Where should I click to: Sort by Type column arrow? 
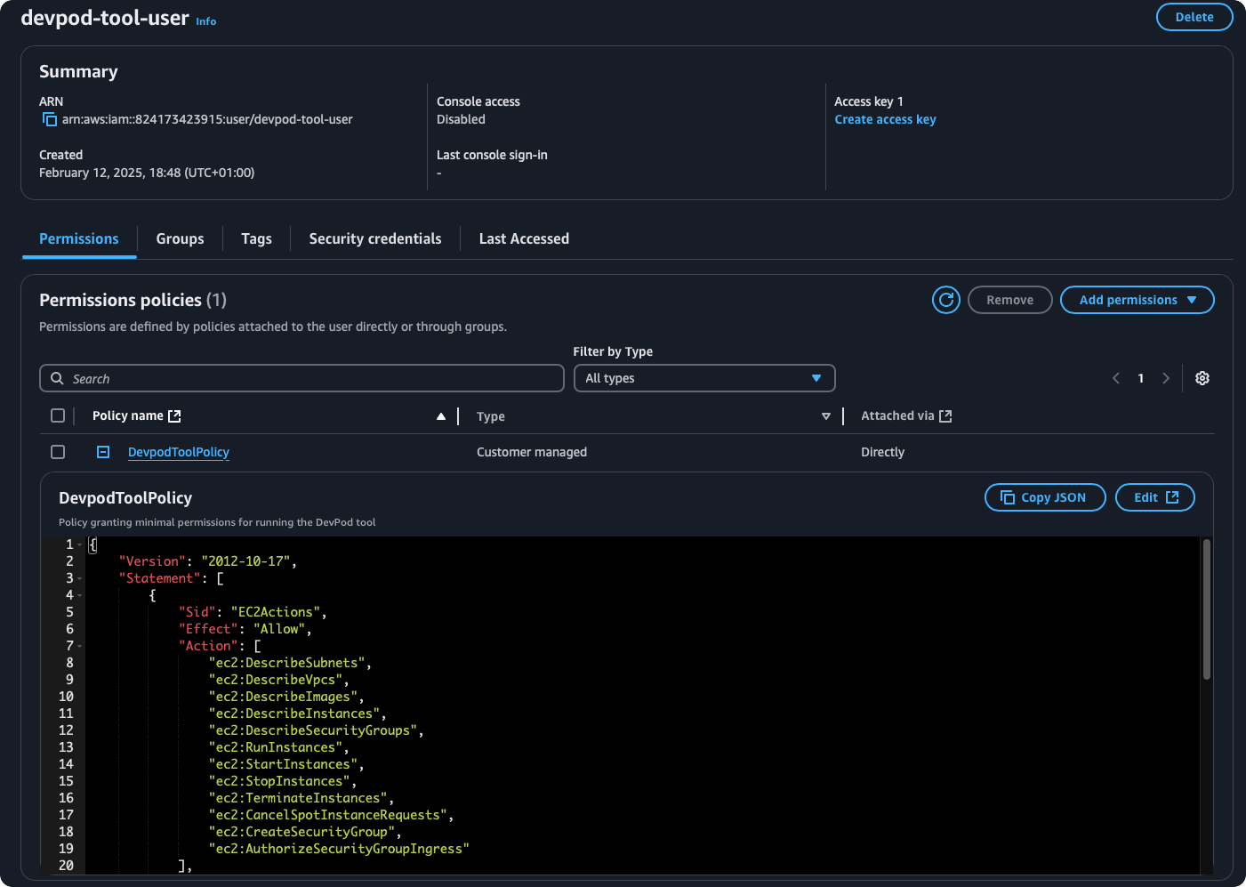[x=825, y=416]
